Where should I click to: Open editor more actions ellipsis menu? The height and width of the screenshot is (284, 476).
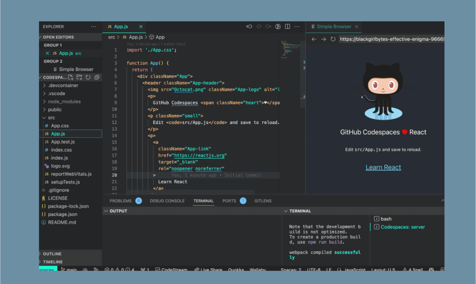click(x=297, y=26)
